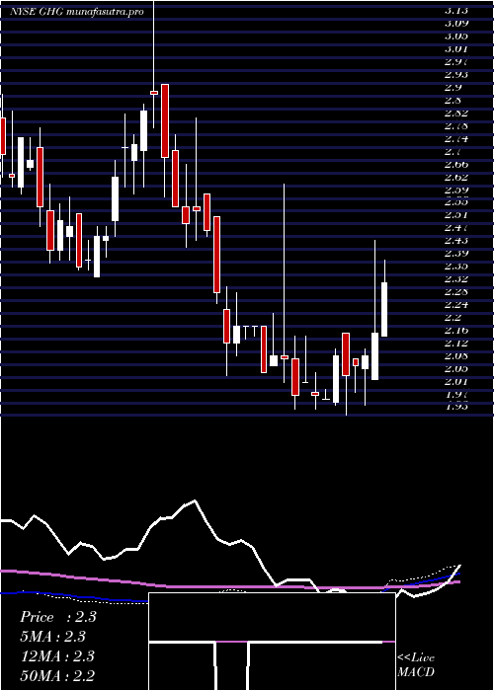Click the 2.93 price axis label
The image size is (494, 691).
(x=456, y=74)
